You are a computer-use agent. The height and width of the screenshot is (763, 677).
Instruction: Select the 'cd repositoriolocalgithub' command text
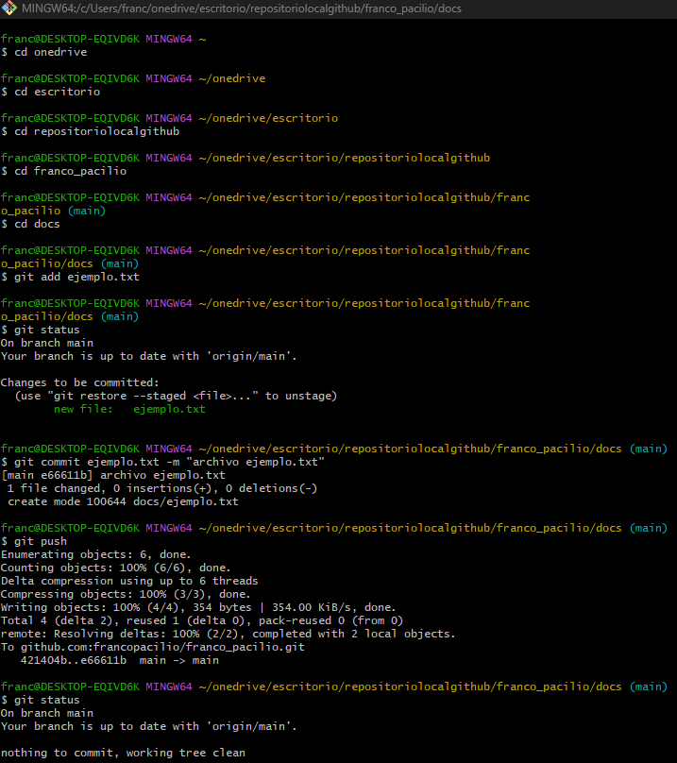point(97,131)
